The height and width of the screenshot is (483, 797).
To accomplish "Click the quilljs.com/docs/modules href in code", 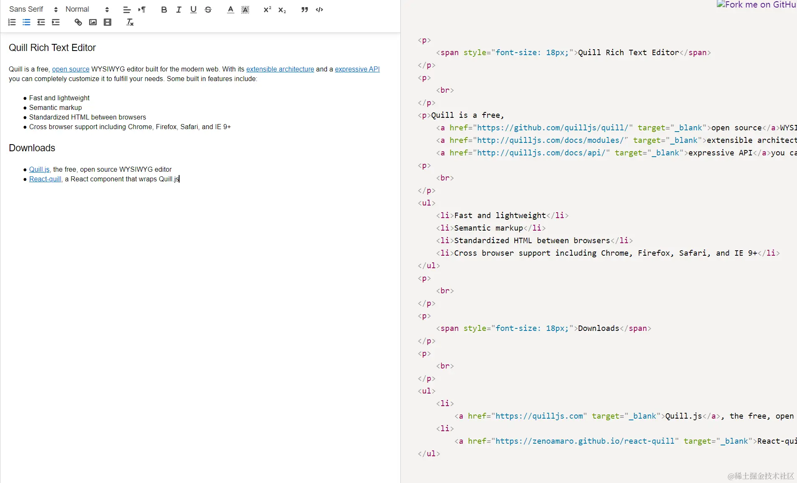I will click(x=550, y=140).
